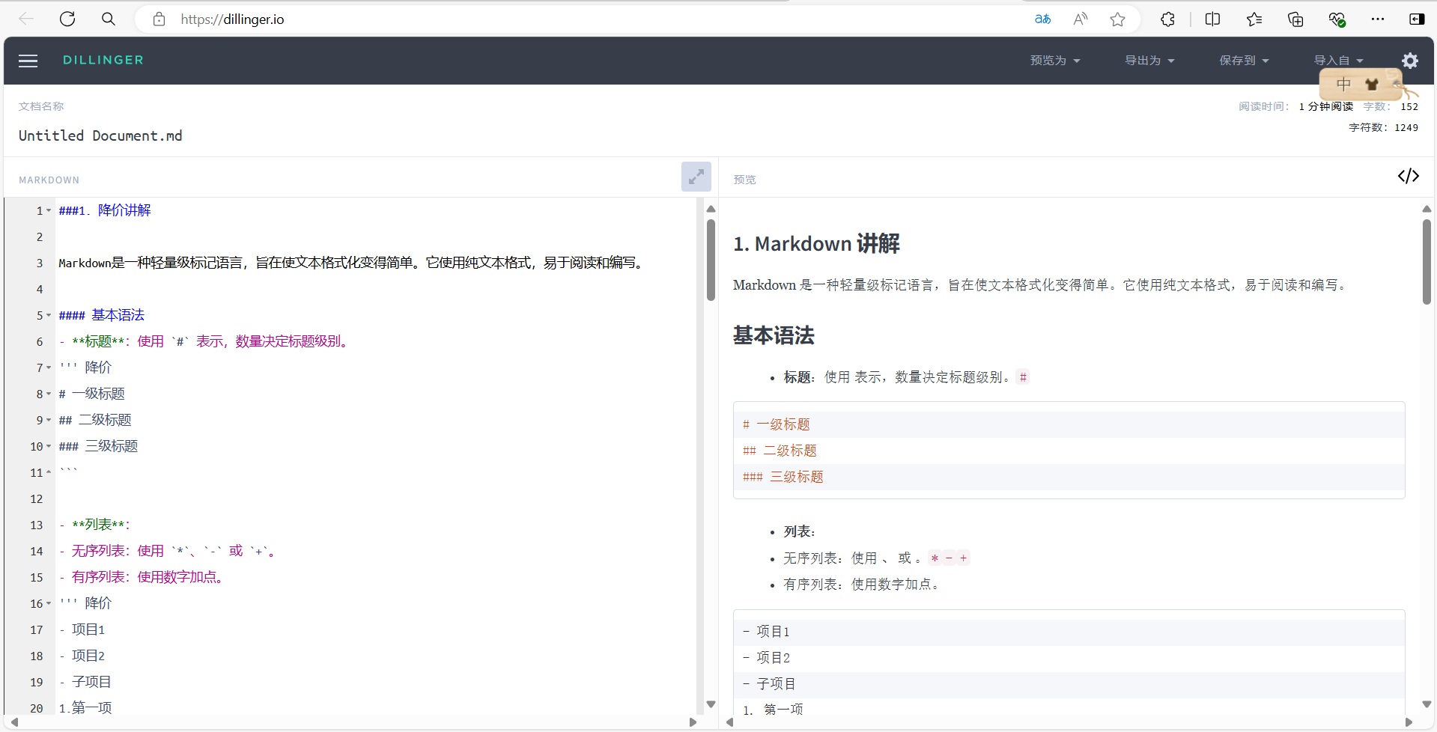Viewport: 1437px width, 732px height.
Task: Switch input method via the 中 indicator
Action: click(1344, 85)
